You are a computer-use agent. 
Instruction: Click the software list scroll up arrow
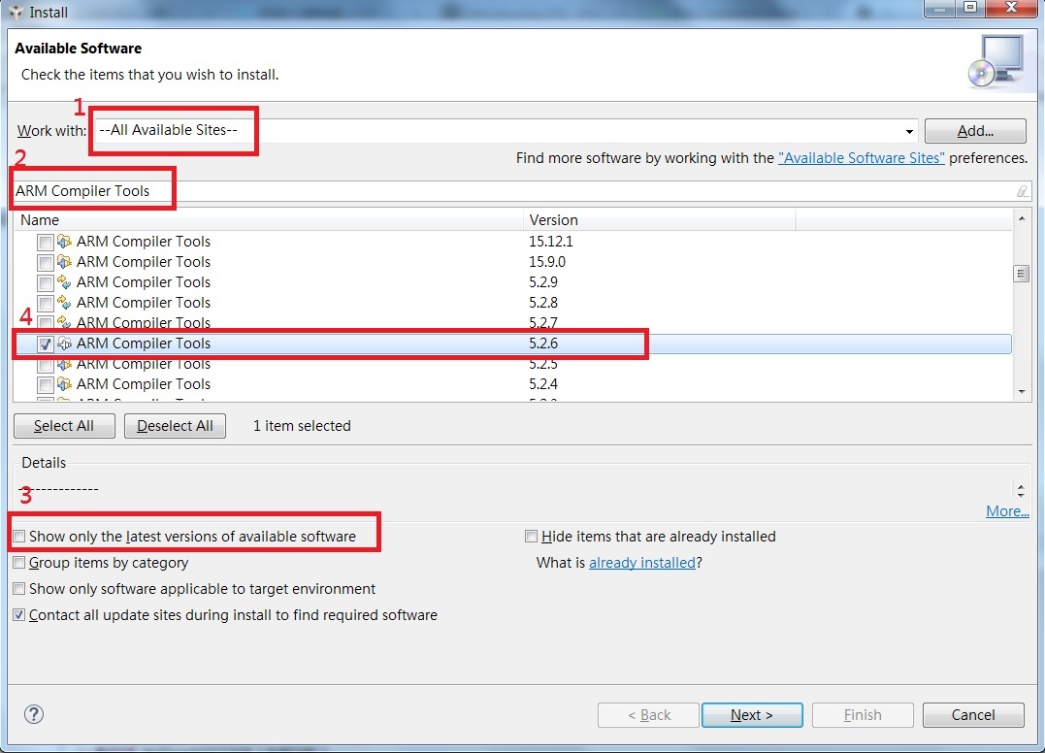(x=1021, y=218)
